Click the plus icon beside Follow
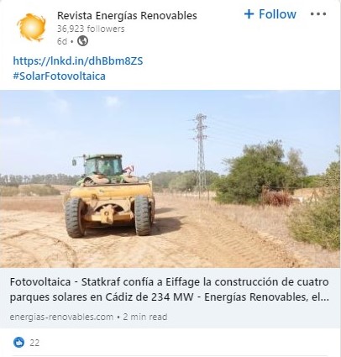This screenshot has height=357, width=341. click(249, 14)
